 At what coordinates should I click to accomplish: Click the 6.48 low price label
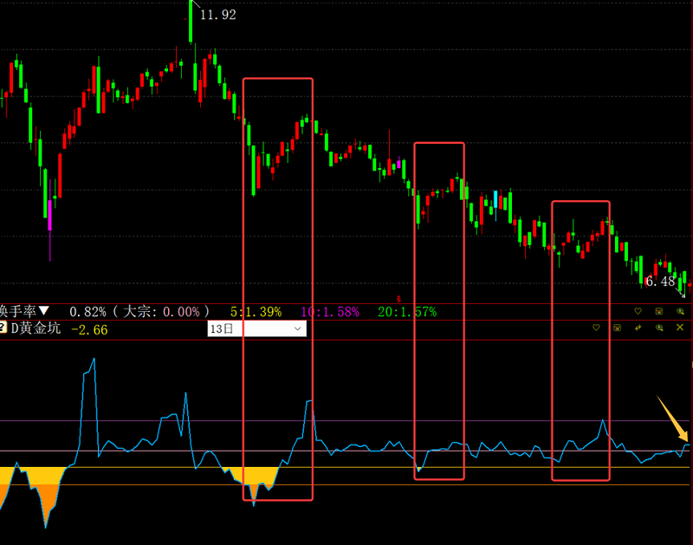(660, 281)
